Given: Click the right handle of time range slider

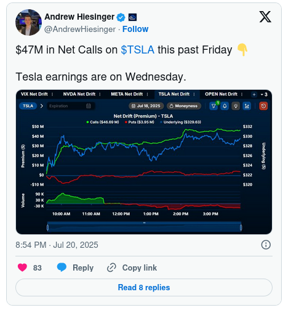Looking at the screenshot, I should (x=241, y=228).
